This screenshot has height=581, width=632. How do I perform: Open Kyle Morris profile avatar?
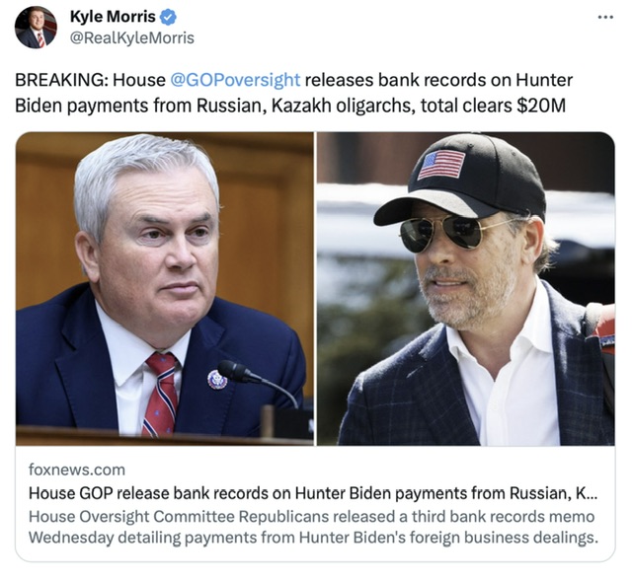[x=36, y=28]
